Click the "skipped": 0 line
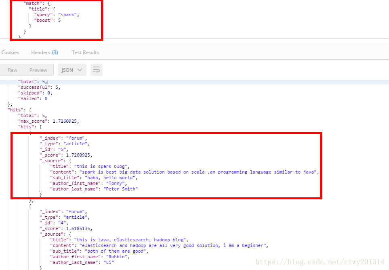This screenshot has width=389, height=270. point(35,93)
